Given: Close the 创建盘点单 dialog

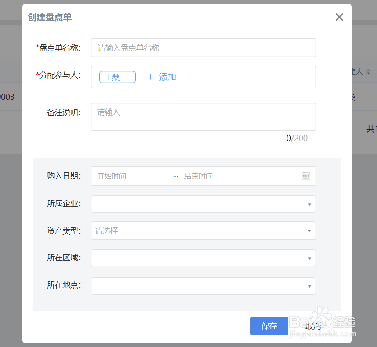Looking at the screenshot, I should click(339, 17).
